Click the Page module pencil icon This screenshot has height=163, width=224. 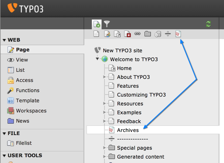point(11,50)
